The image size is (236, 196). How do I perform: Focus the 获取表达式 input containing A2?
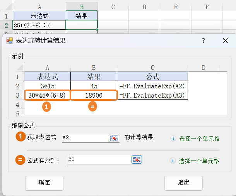(85, 138)
